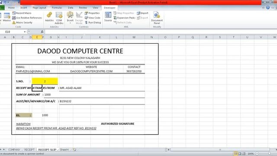This screenshot has width=277, height=156.
Task: Click the scroll left arrow of horizontal scrollbar
Action: (x=169, y=149)
